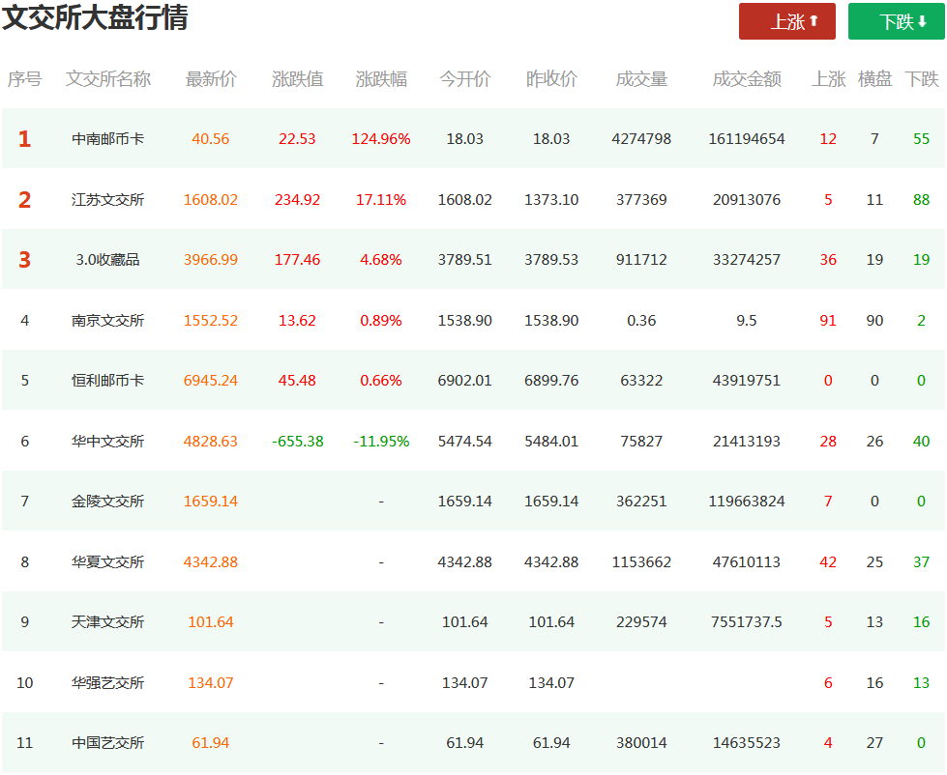Viewport: 947px width, 775px height.
Task: Click flat count 27 for 中国艺交所
Action: tap(874, 743)
